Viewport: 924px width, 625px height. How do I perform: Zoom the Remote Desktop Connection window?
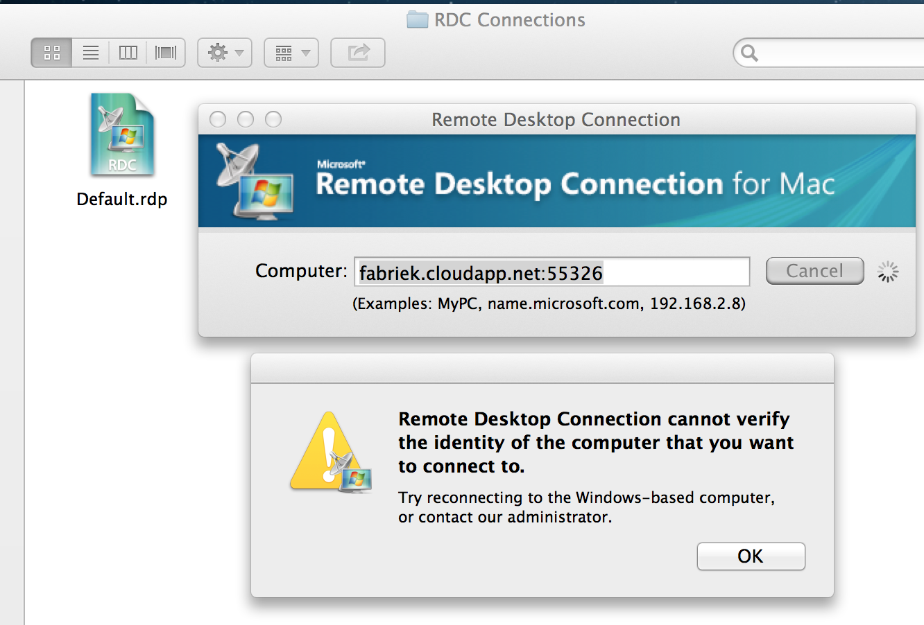(x=274, y=119)
